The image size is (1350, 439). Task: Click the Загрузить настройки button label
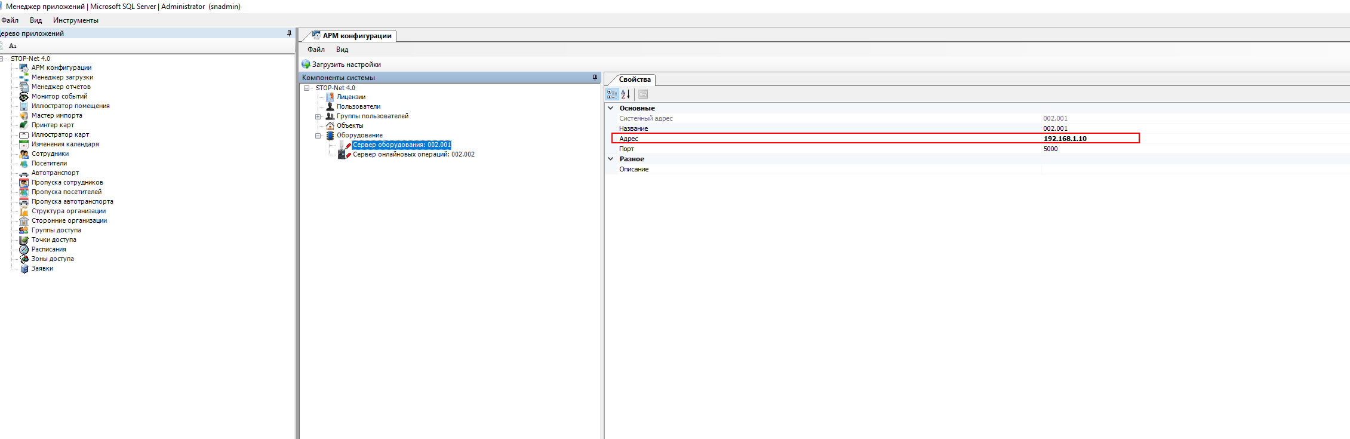346,65
